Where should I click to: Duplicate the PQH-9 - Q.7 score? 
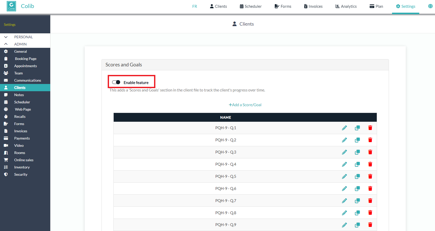point(357,201)
